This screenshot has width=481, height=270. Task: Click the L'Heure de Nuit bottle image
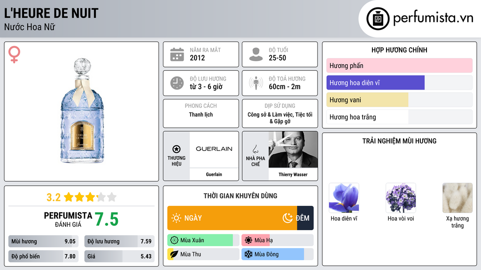82,111
